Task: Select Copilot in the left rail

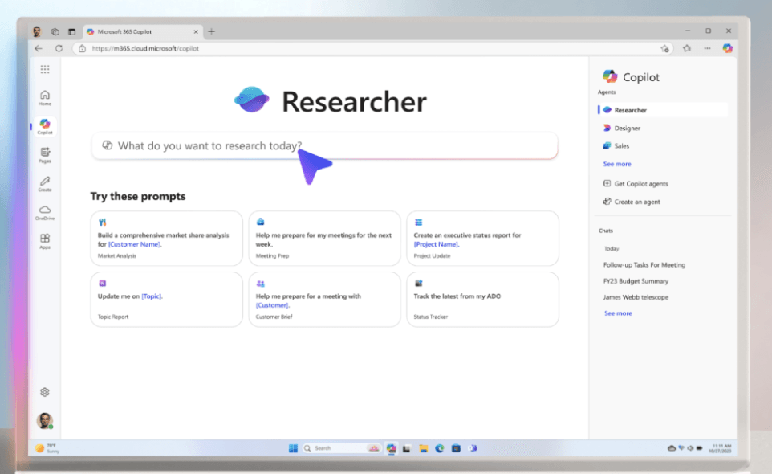Action: point(45,127)
